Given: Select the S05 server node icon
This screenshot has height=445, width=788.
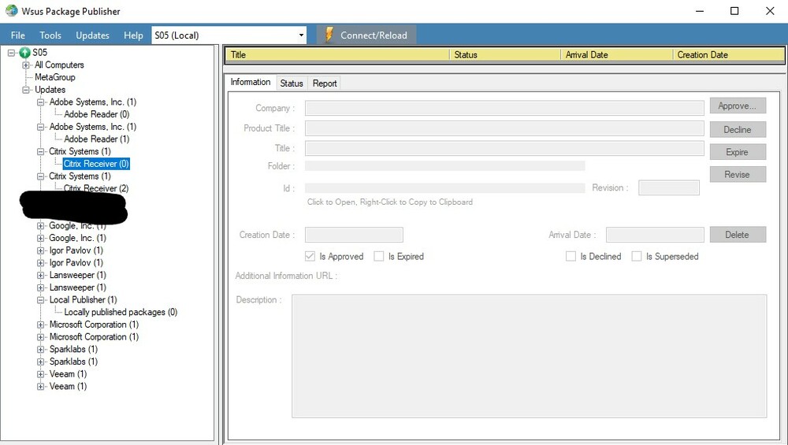Looking at the screenshot, I should pyautogui.click(x=24, y=53).
